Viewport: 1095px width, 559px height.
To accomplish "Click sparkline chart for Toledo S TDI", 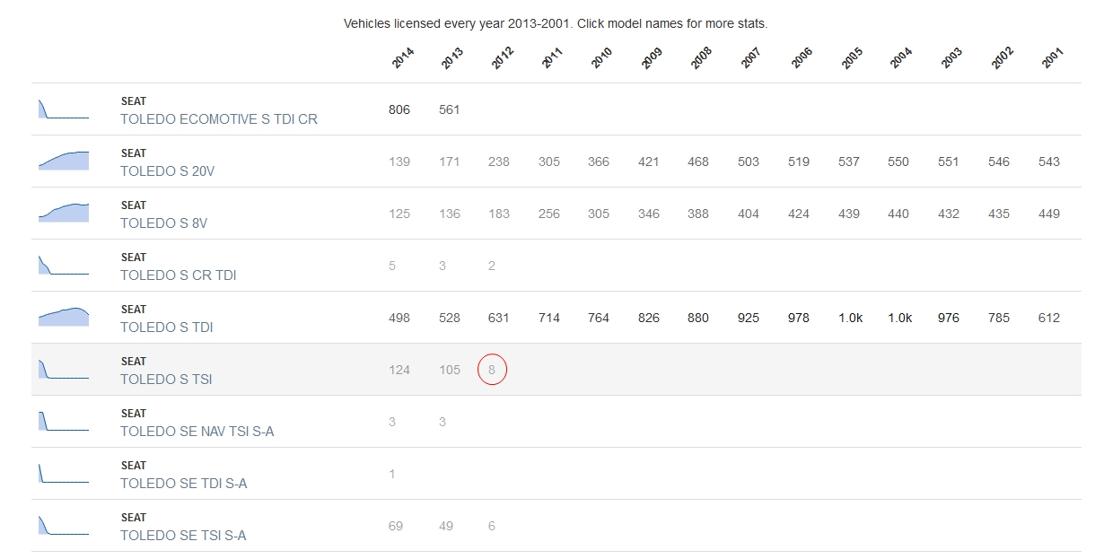I will coord(63,318).
